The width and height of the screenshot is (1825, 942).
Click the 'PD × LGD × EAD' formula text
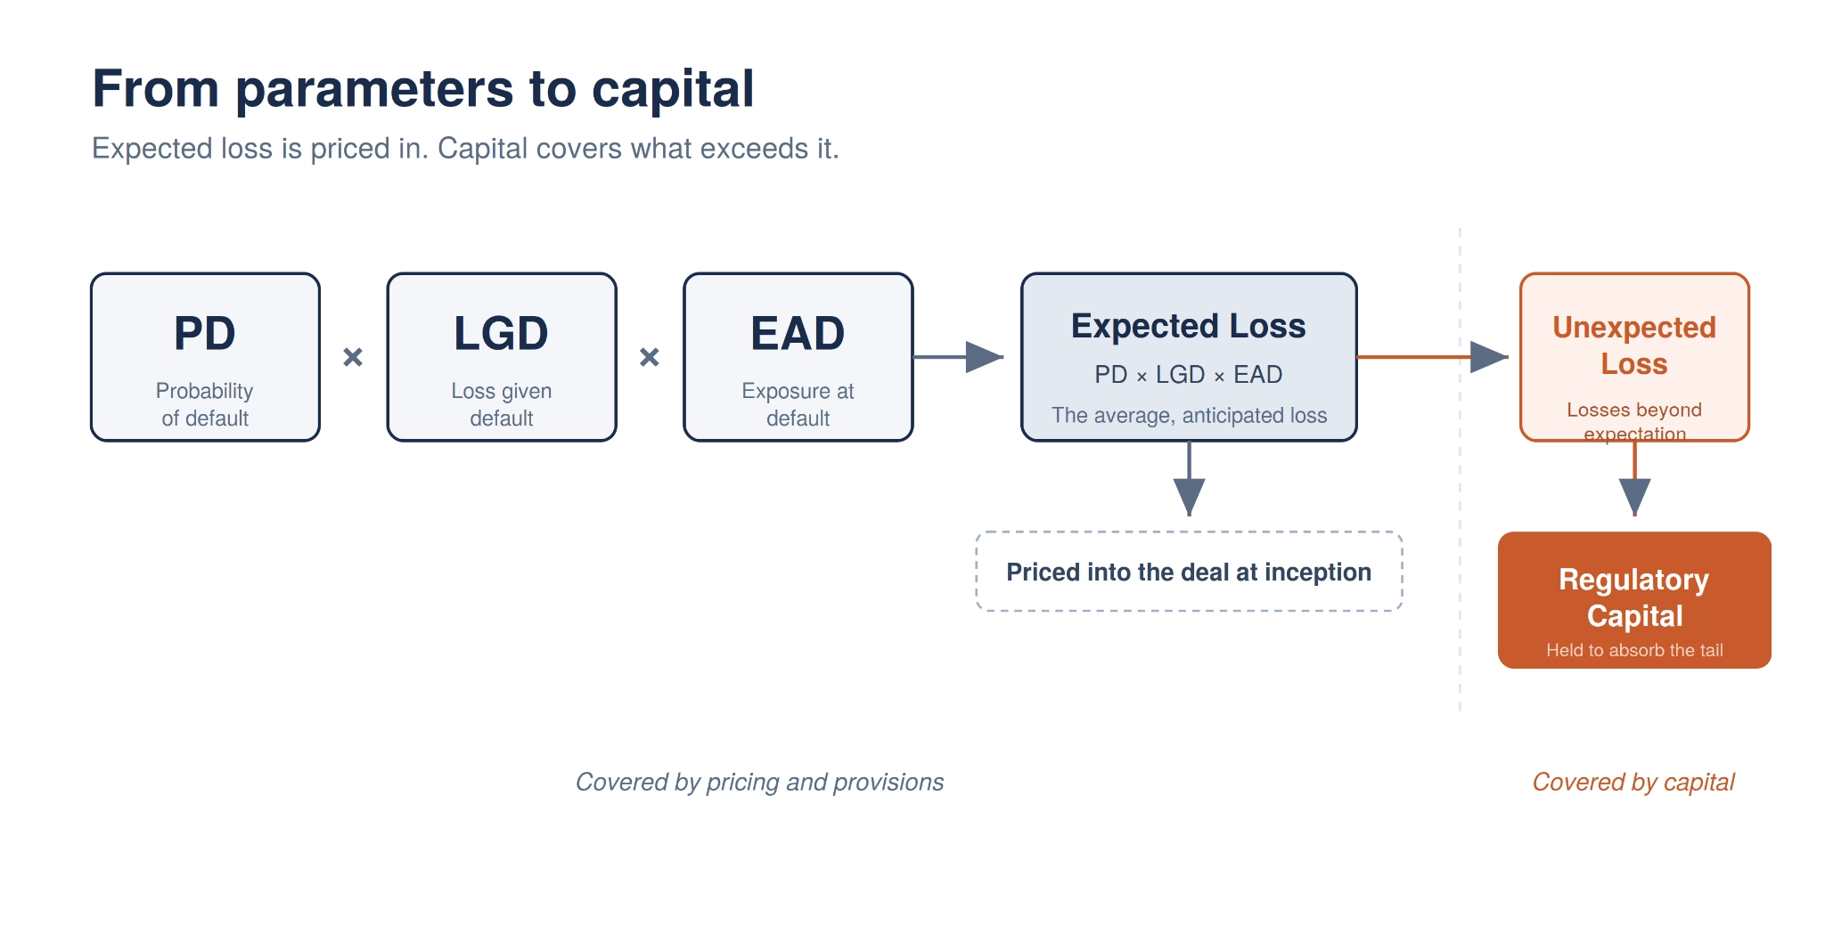(1189, 375)
